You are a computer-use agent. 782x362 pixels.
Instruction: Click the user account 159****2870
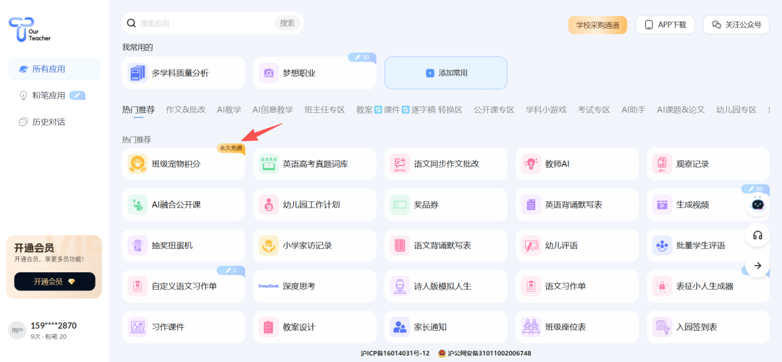pyautogui.click(x=54, y=326)
